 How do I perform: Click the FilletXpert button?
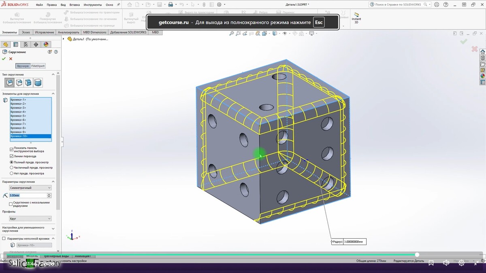tap(38, 66)
